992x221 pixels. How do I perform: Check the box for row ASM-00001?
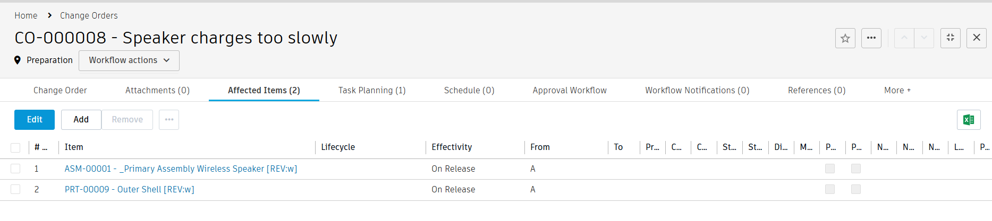coord(15,169)
